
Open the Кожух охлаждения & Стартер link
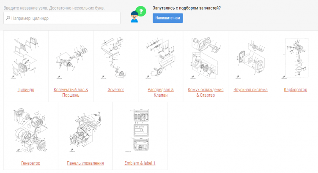(x=205, y=92)
